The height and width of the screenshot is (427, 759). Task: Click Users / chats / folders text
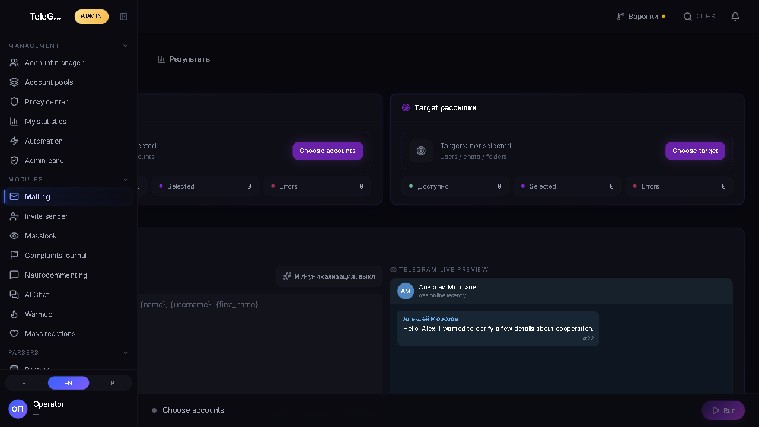pos(473,157)
